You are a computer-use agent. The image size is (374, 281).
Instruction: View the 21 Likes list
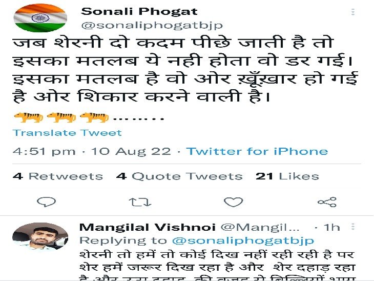click(x=287, y=176)
